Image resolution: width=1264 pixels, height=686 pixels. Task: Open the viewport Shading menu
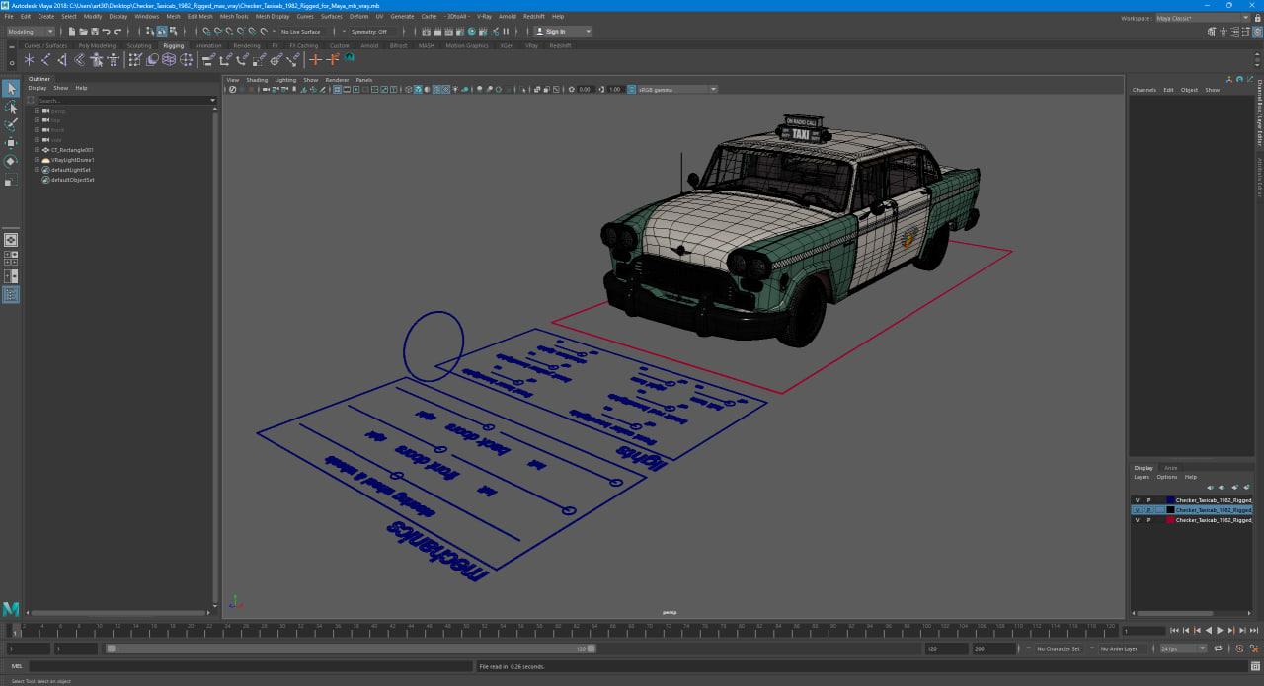coord(257,80)
